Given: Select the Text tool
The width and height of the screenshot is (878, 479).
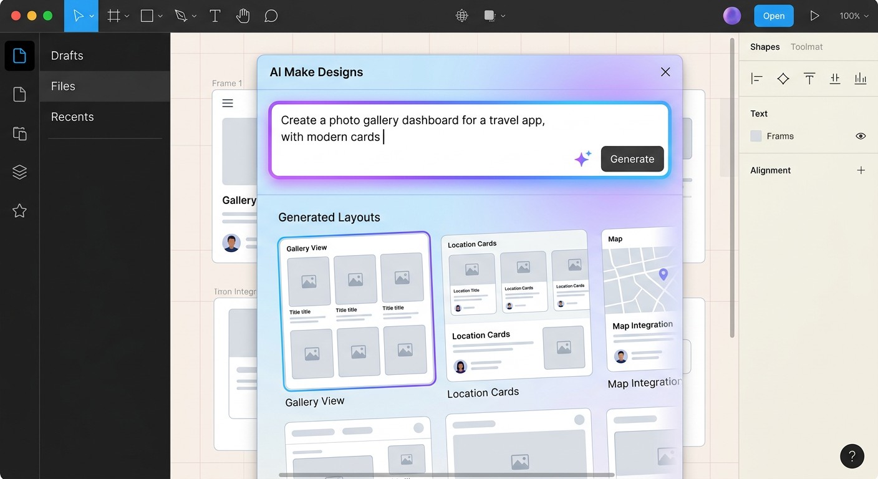Looking at the screenshot, I should (x=215, y=16).
